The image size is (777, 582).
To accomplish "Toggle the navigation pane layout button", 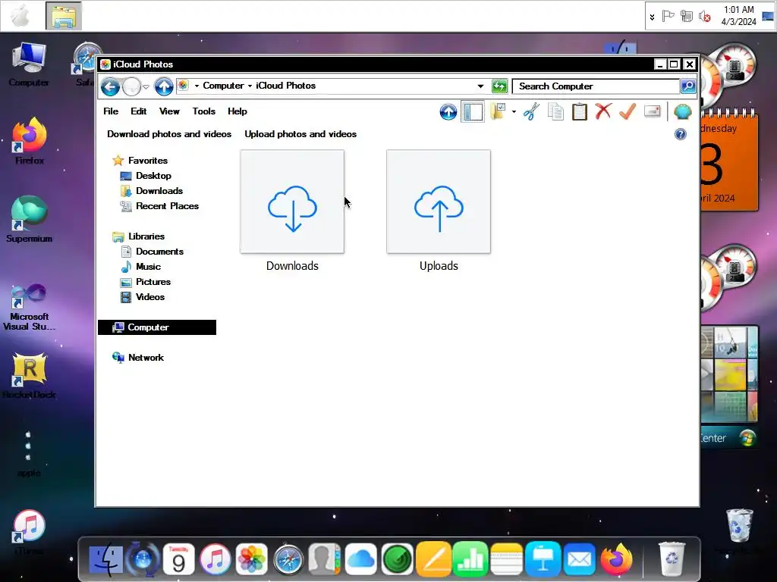I will [x=473, y=111].
